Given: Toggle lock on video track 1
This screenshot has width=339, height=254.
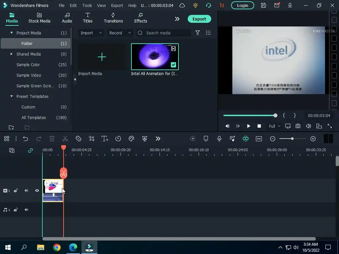Looking at the screenshot, I should 16,190.
